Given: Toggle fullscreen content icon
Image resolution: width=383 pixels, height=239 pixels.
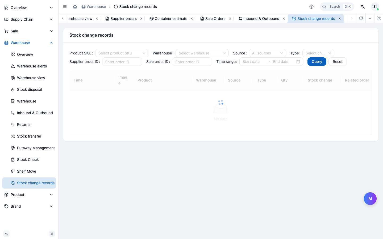Looking at the screenshot, I should 379,18.
